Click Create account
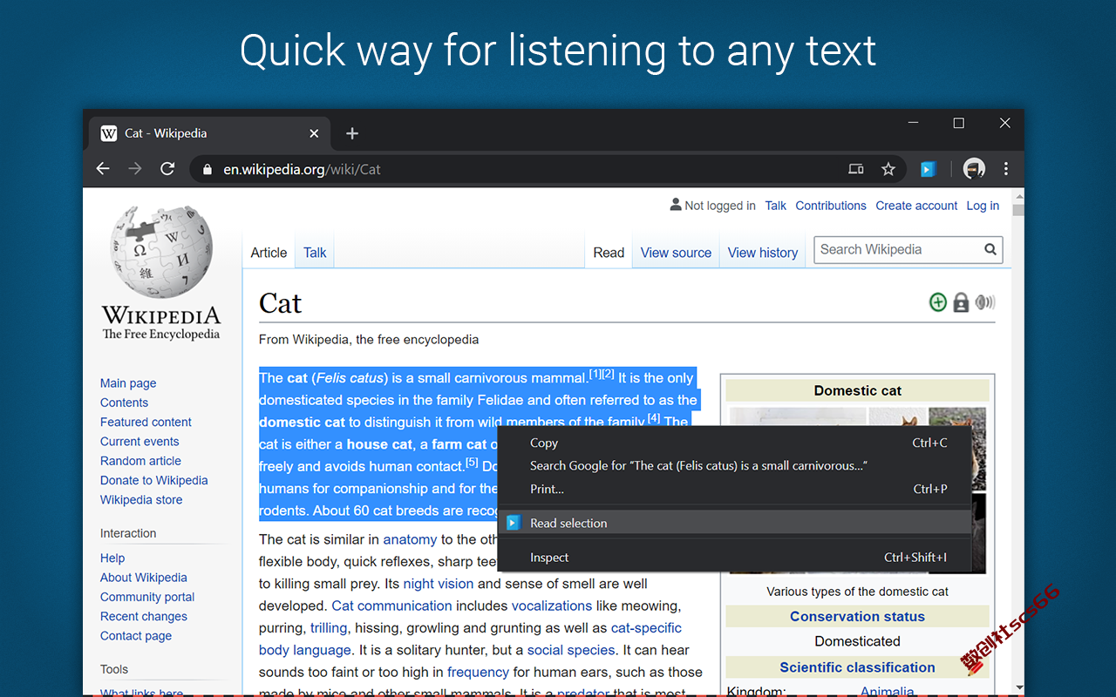Image resolution: width=1116 pixels, height=697 pixels. (x=916, y=206)
